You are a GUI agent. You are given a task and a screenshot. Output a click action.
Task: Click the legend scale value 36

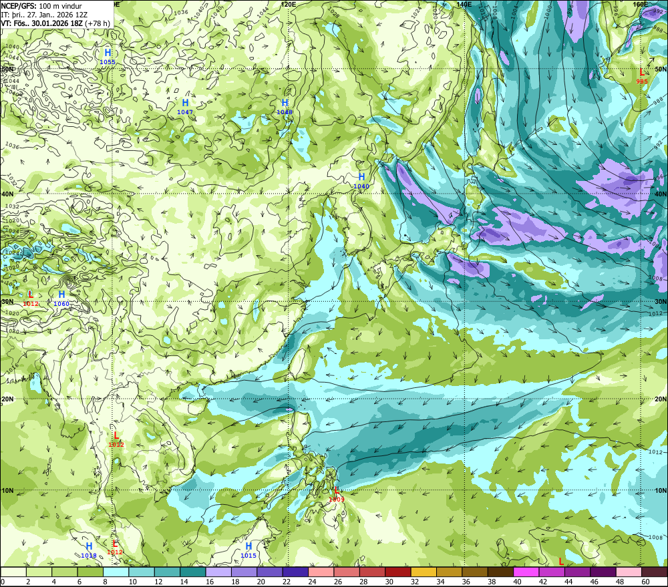pos(466,582)
